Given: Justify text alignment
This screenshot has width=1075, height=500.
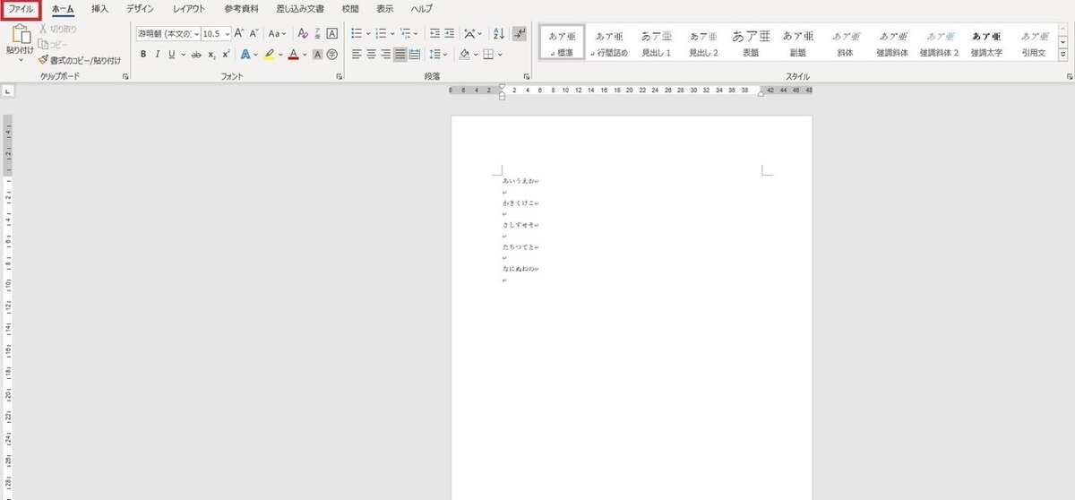Looking at the screenshot, I should coord(400,54).
